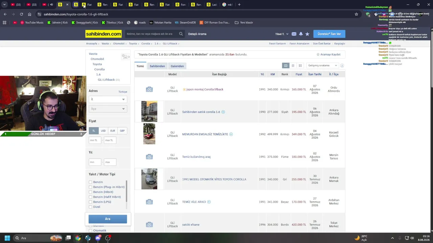
Task: Click video icon on 'MEMURDAN EMSALSİZ TEMİZLİKTE' listing
Action: pos(231,134)
